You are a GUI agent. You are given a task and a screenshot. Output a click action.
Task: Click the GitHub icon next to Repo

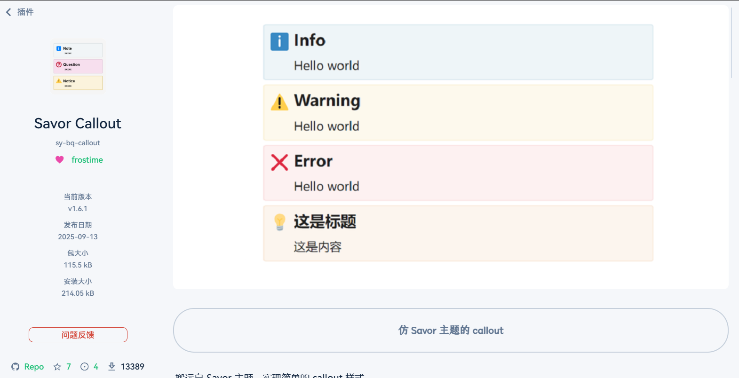pos(16,367)
